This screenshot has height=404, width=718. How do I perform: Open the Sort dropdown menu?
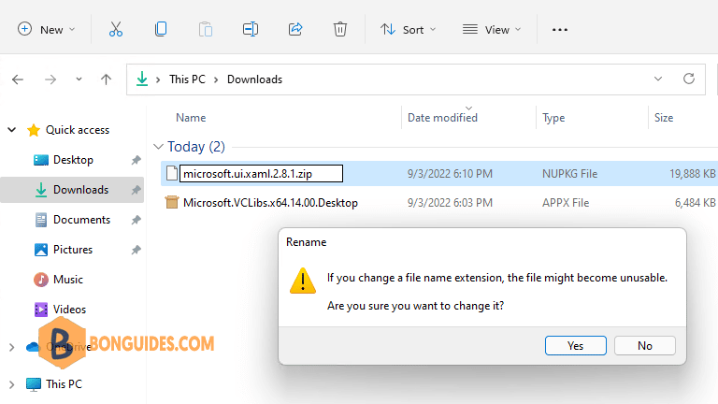[x=408, y=29]
